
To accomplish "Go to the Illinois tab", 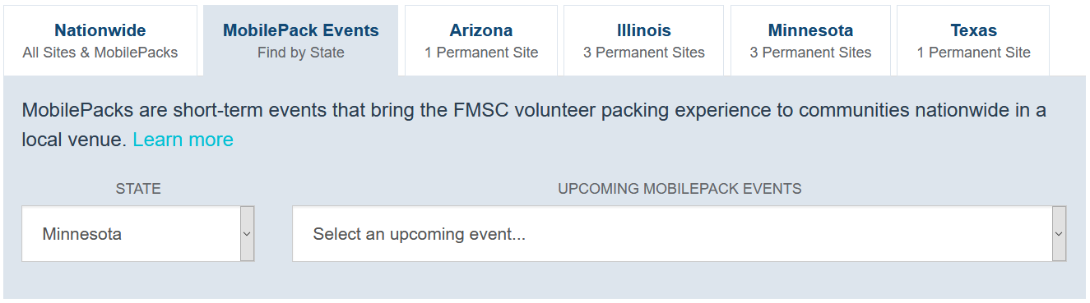I will (x=644, y=41).
